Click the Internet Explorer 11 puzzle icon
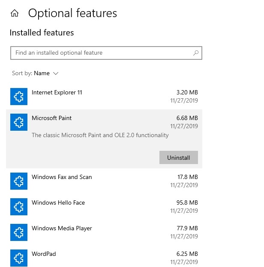This screenshot has width=264, height=267. coord(19,97)
